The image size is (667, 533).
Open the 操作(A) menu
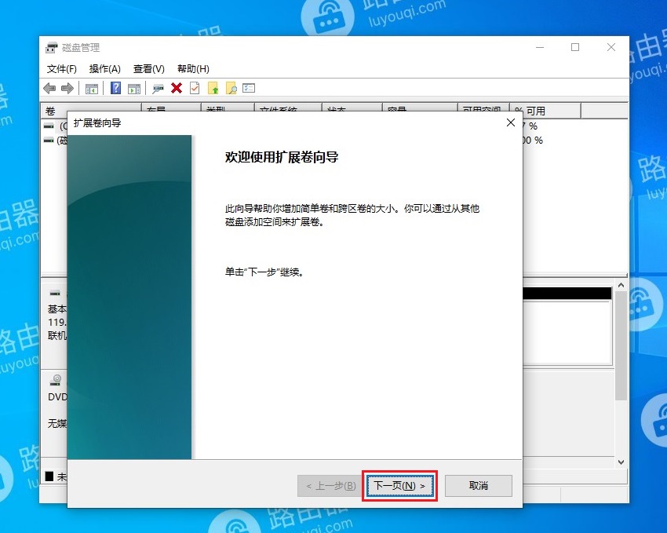click(x=104, y=69)
